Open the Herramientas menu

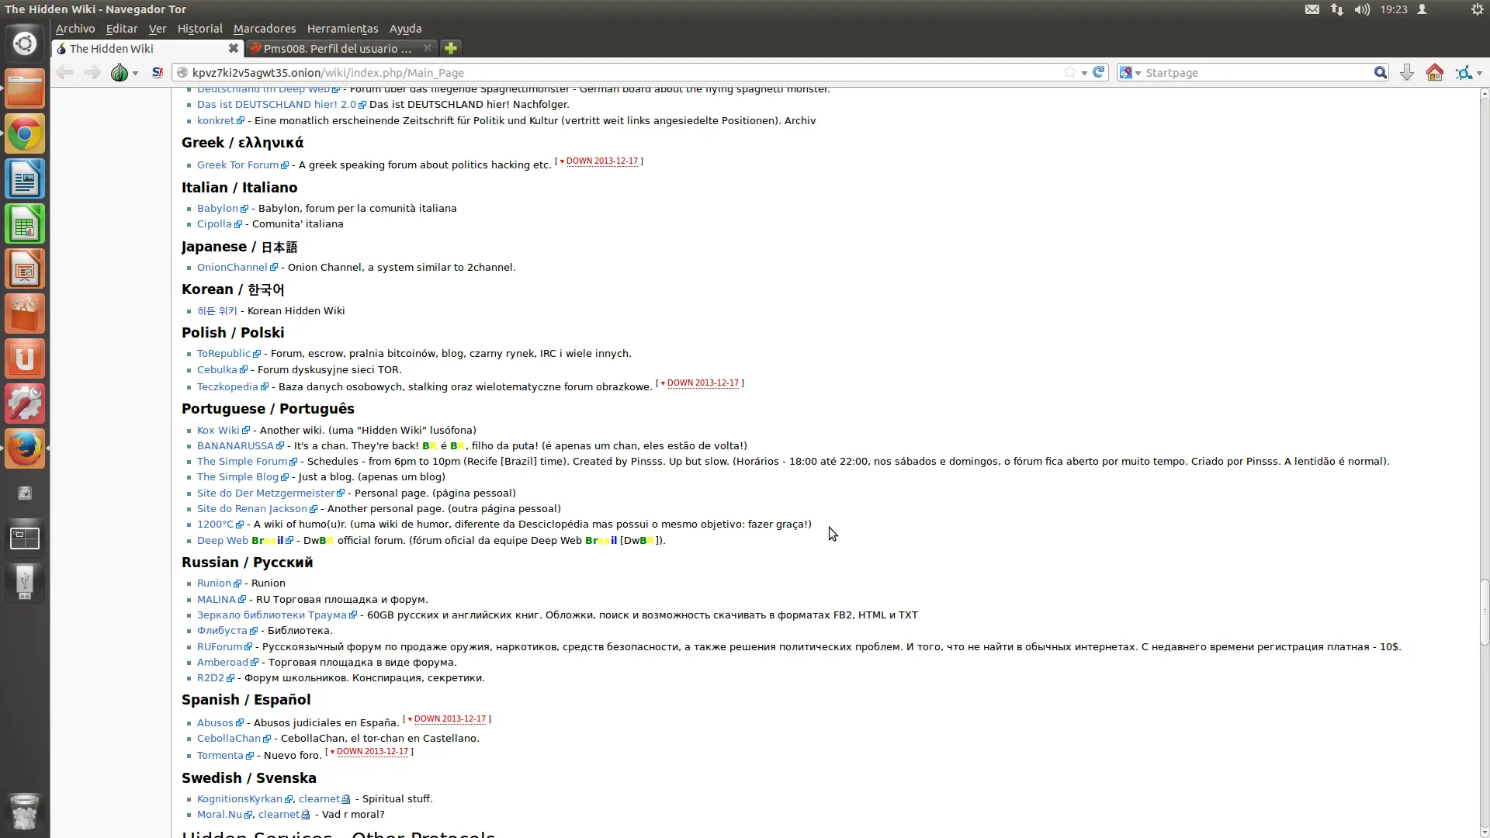(x=342, y=29)
